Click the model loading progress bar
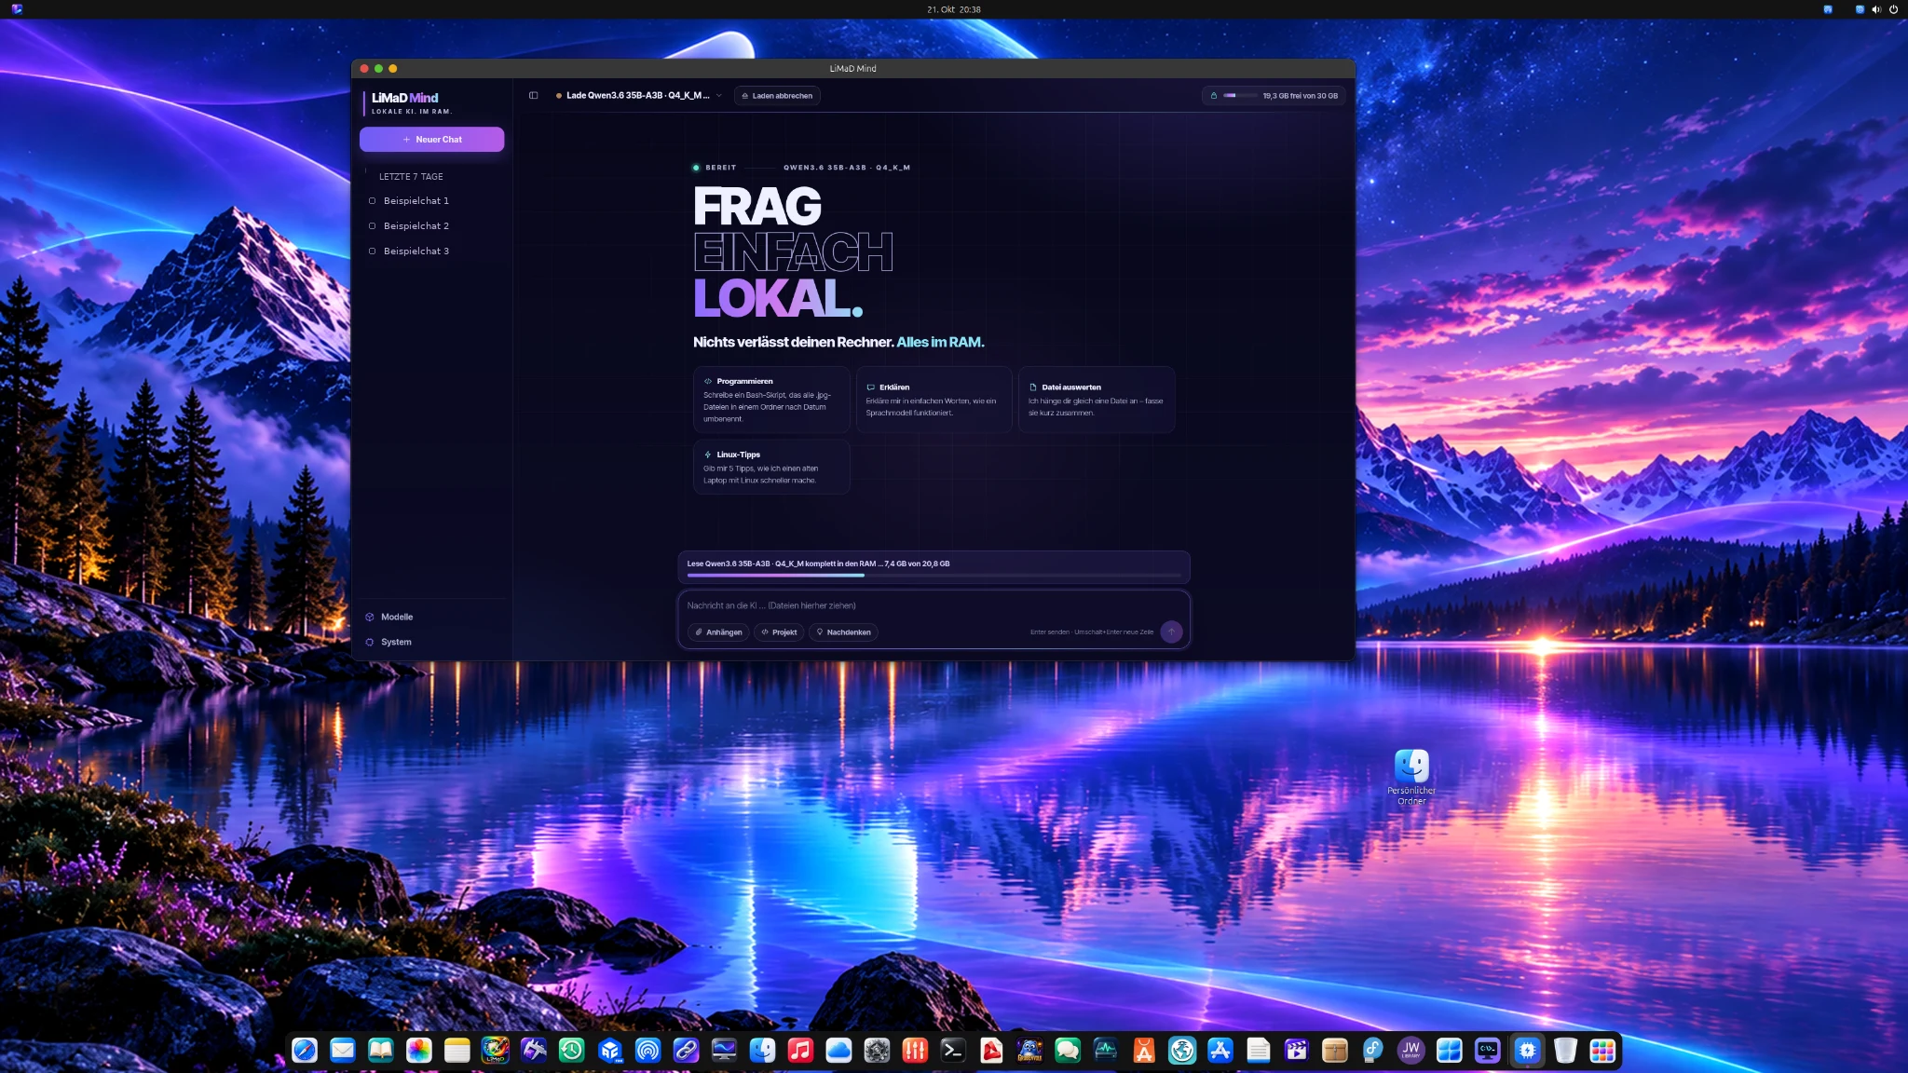Image resolution: width=1908 pixels, height=1073 pixels. coord(934,576)
